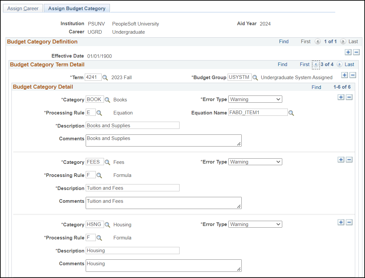Open the Term lookup magnifying glass
The width and height of the screenshot is (365, 278).
[105, 78]
